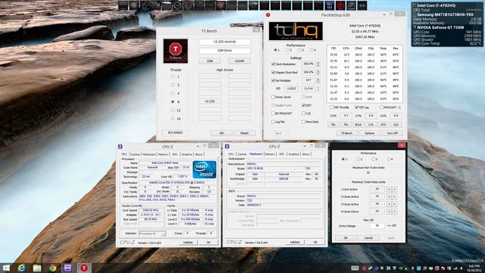Adjust the Clock Modulation percentage stepper

point(318,64)
